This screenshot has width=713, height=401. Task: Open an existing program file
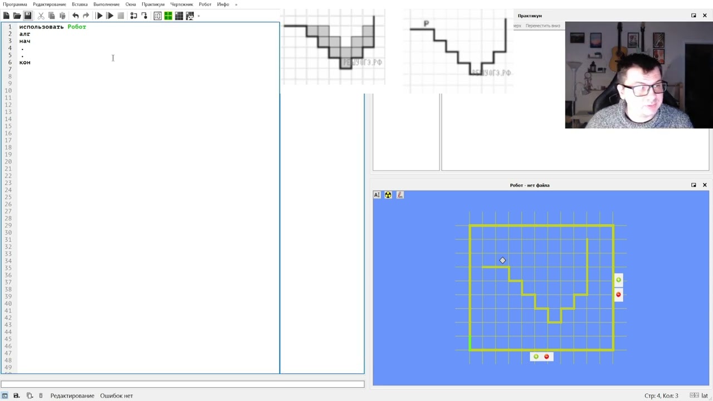[17, 16]
